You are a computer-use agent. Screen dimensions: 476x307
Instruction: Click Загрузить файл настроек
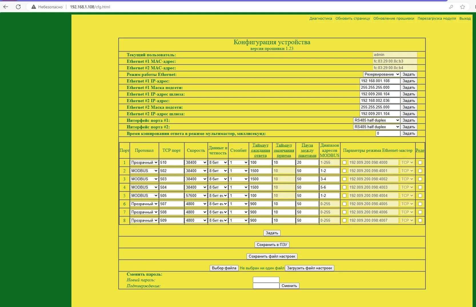click(309, 268)
